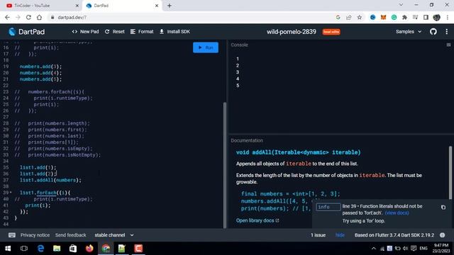Click the wild-pomelo-2839 pad title

click(x=292, y=31)
